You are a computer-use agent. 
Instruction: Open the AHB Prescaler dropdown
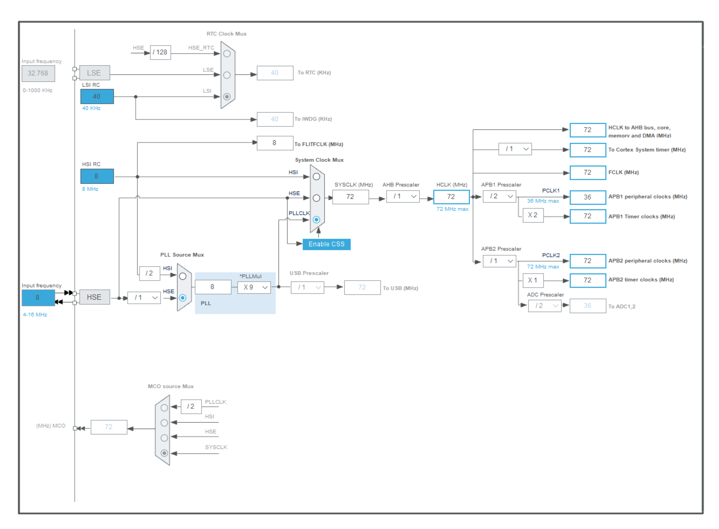402,196
